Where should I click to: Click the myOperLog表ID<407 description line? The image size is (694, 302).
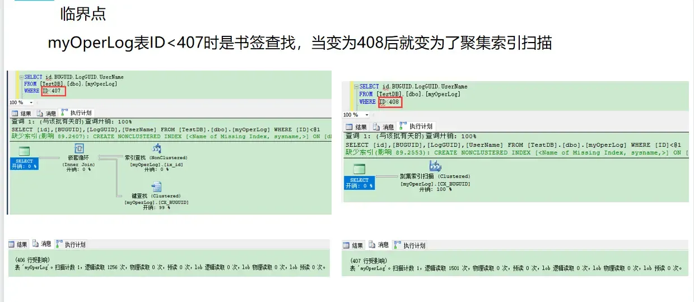tap(300, 43)
